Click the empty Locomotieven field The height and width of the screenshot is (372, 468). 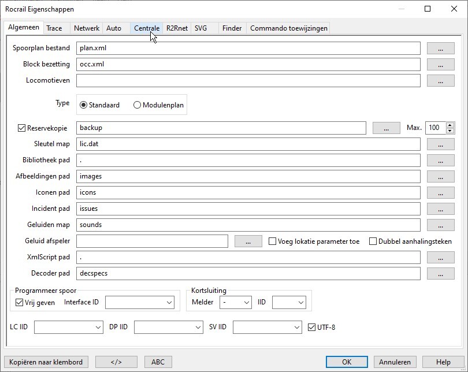coord(248,80)
